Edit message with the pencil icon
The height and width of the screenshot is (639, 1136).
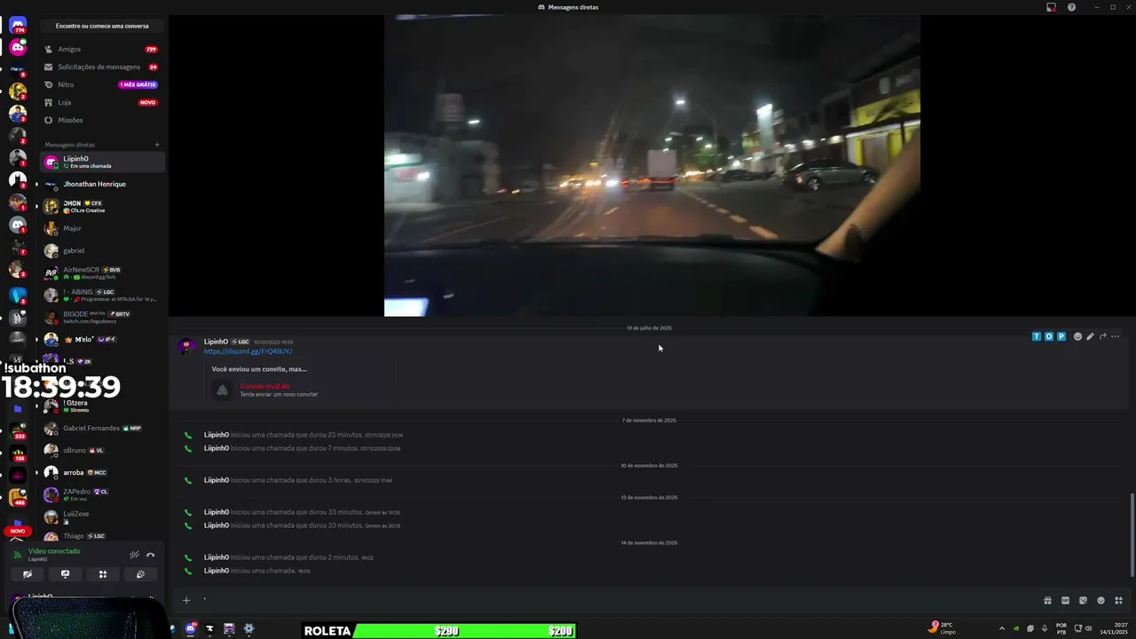[x=1090, y=336]
